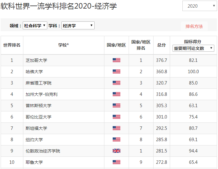Open the 斯坦福大学 school link

click(x=37, y=128)
